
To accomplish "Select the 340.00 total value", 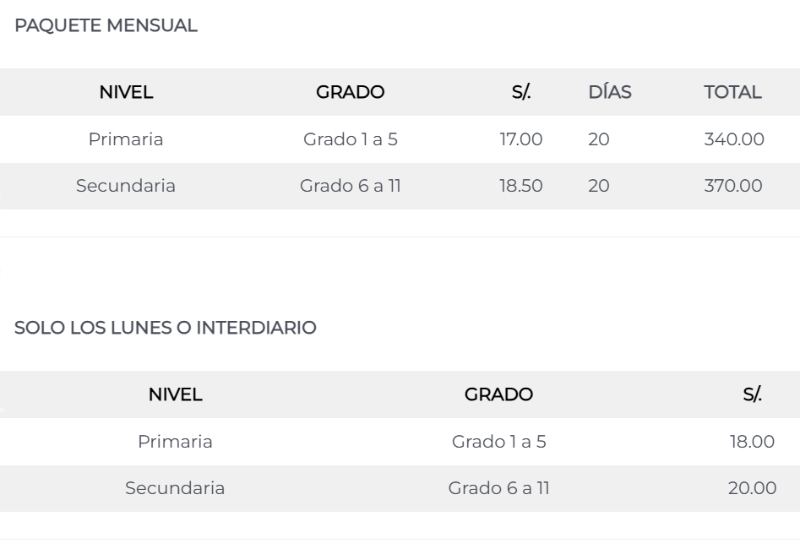I will (734, 139).
